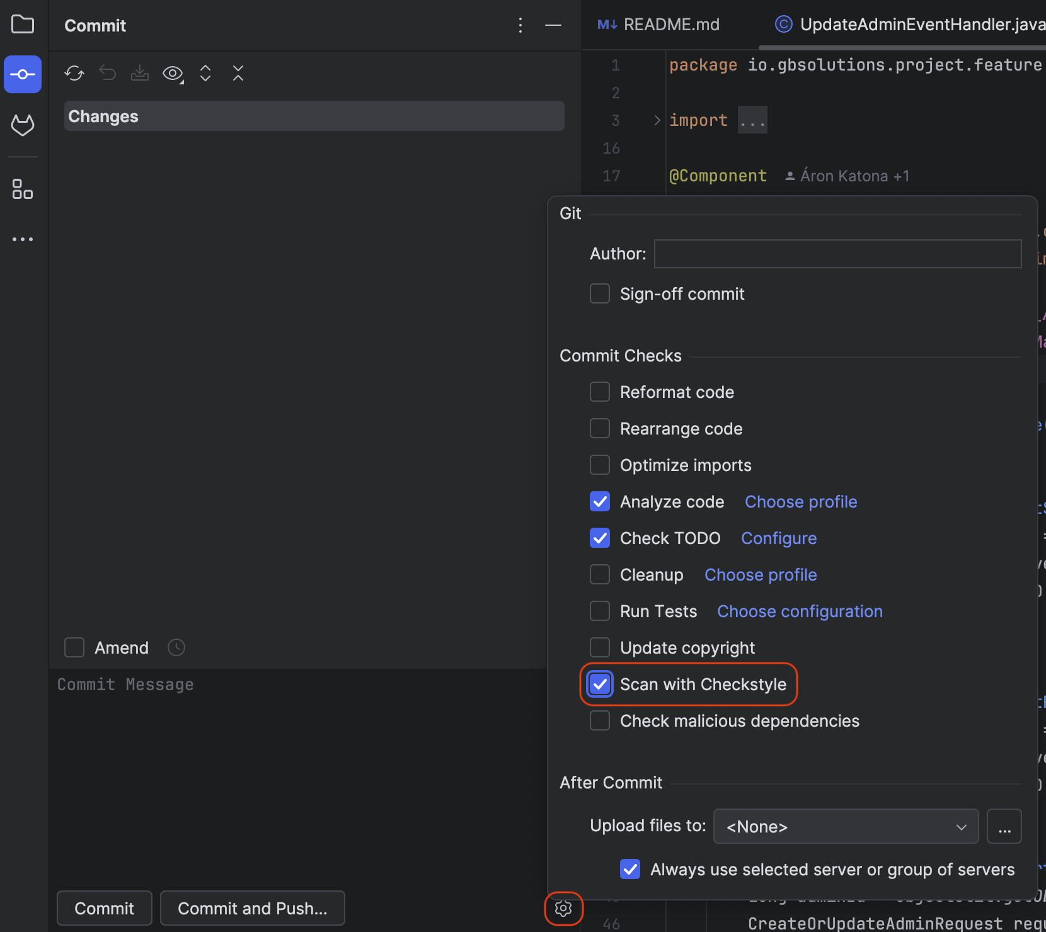Show commit message history clock

[x=176, y=647]
